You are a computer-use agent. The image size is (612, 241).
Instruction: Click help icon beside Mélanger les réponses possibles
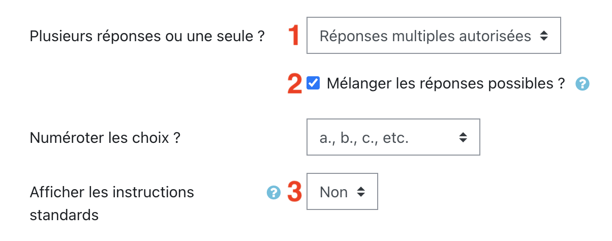(x=582, y=84)
